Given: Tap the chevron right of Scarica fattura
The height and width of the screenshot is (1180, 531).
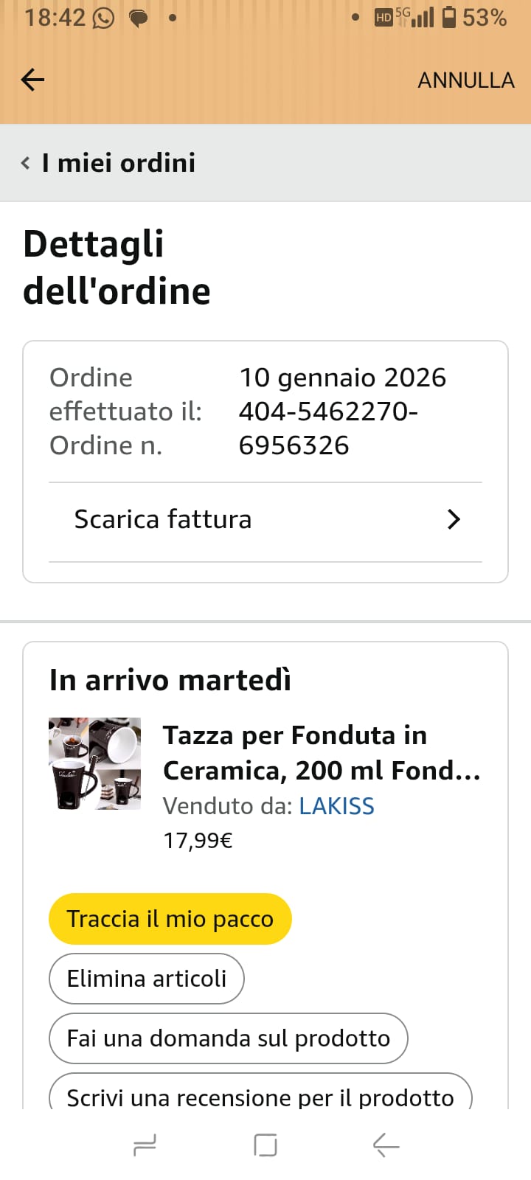Looking at the screenshot, I should pos(454,519).
